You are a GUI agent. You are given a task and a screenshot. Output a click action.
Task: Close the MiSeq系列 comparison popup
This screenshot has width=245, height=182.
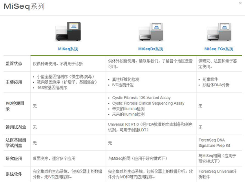[x=240, y=3]
